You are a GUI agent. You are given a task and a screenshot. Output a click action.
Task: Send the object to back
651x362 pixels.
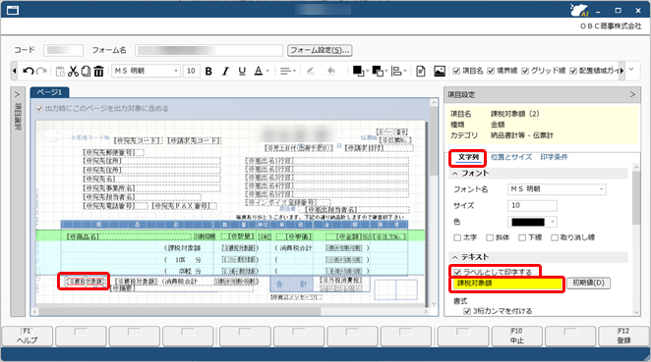coord(378,72)
